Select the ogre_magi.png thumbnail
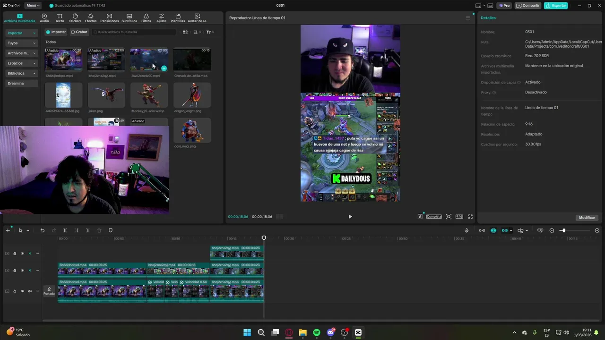 (192, 130)
